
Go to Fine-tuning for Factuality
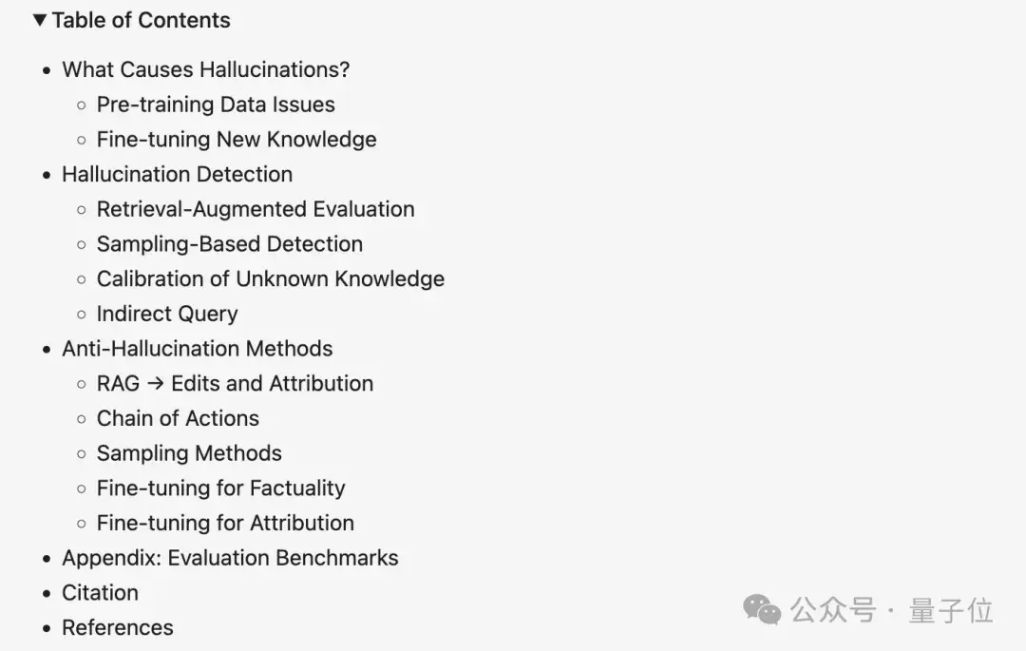click(x=220, y=488)
